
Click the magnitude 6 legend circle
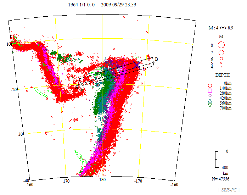221,58
